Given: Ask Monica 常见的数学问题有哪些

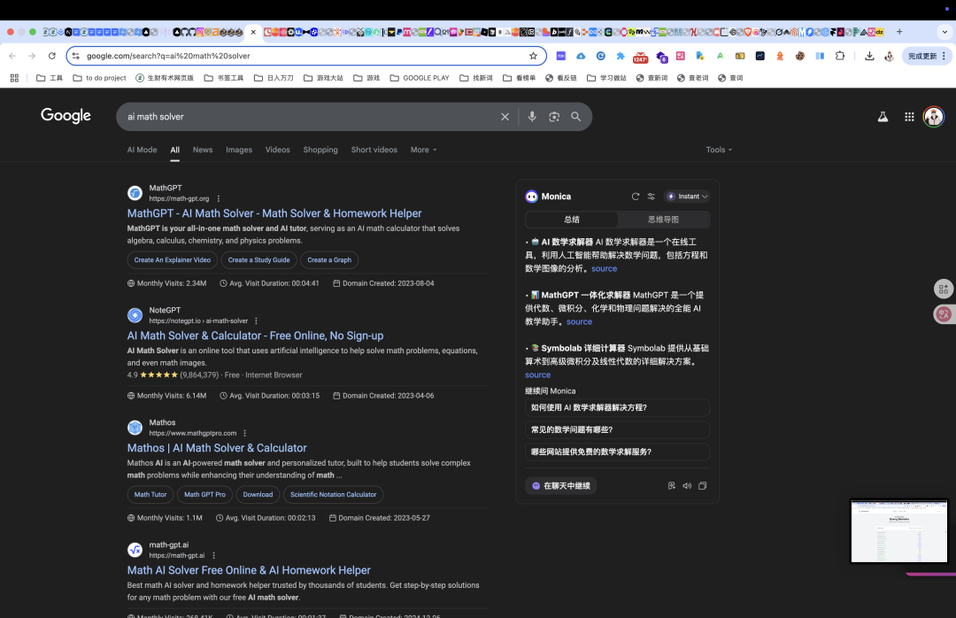Looking at the screenshot, I should coord(617,429).
